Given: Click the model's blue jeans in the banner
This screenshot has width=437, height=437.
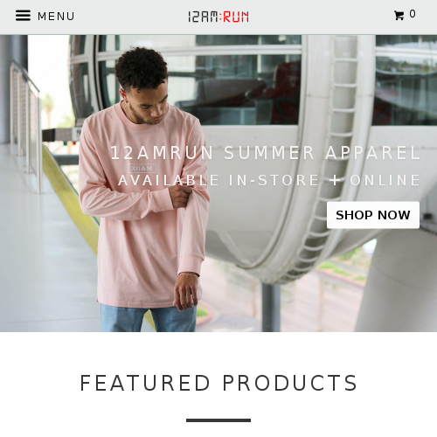Looking at the screenshot, I should point(149,317).
